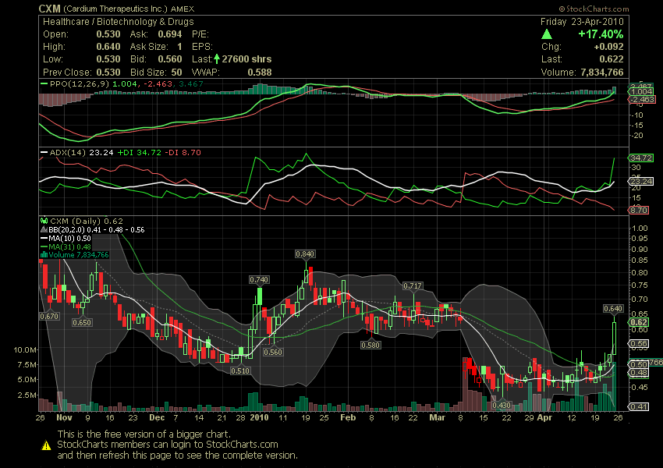
Task: Click the Volume 7,834,766 value in the header
Action: click(x=602, y=73)
